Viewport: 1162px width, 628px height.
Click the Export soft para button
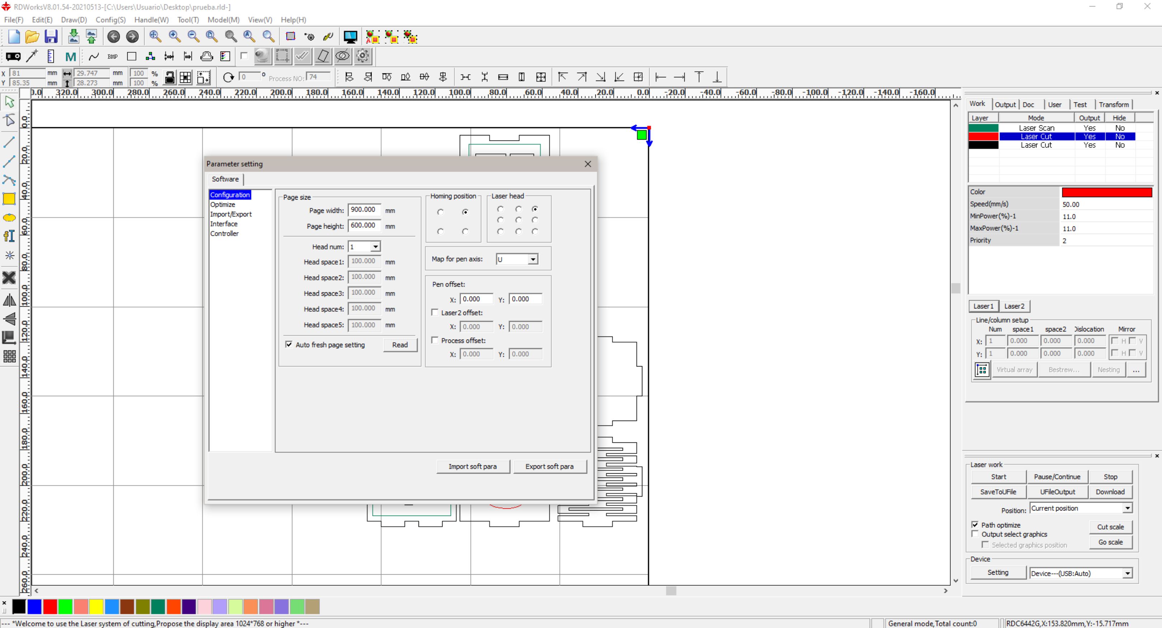549,466
